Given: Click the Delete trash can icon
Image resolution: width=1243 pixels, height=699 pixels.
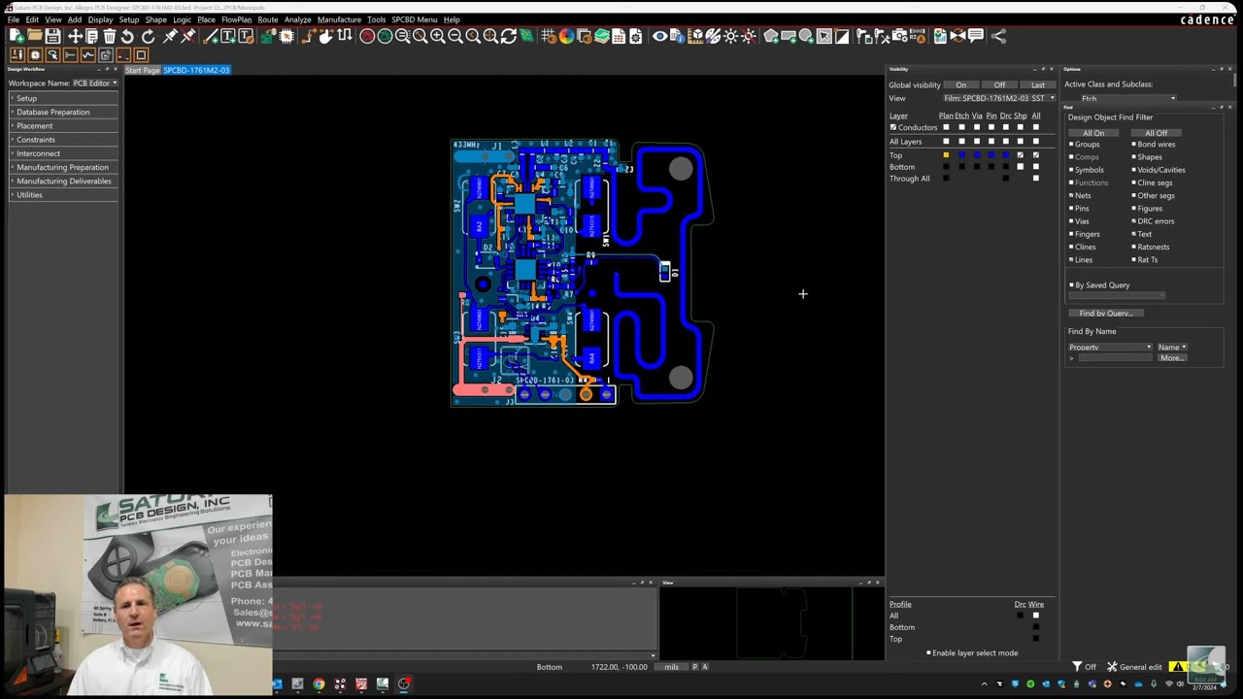Looking at the screenshot, I should click(110, 36).
